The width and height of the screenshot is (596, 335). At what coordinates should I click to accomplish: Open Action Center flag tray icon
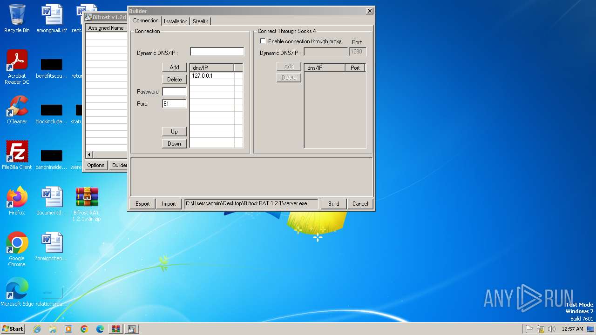point(529,329)
